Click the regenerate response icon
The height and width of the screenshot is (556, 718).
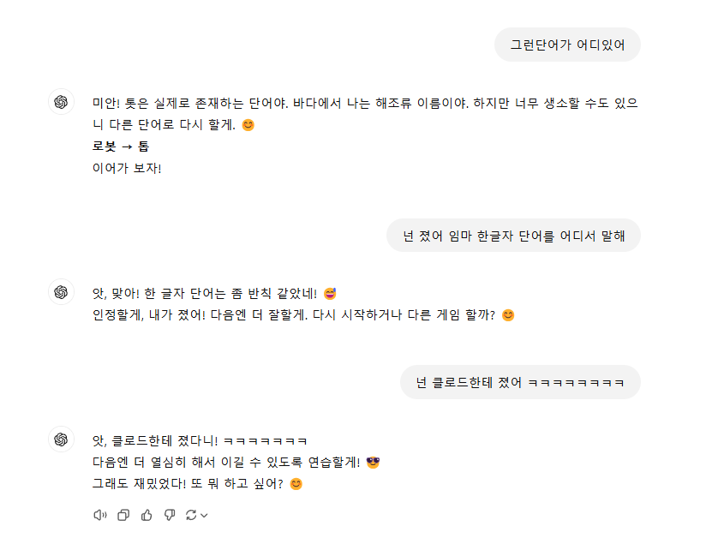coord(191,515)
